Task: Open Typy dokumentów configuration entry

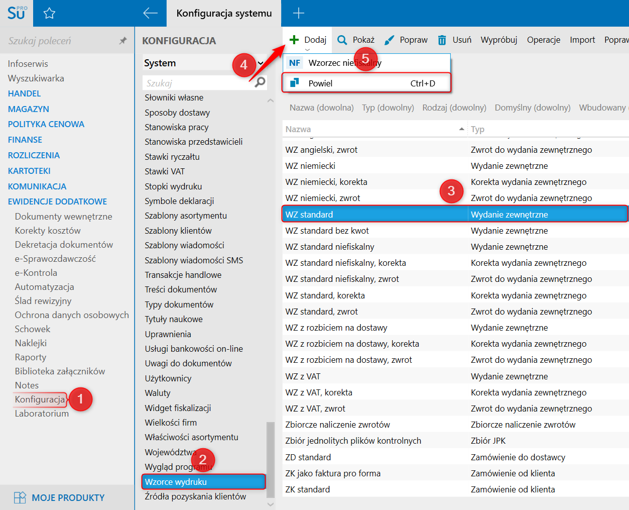Action: tap(179, 304)
